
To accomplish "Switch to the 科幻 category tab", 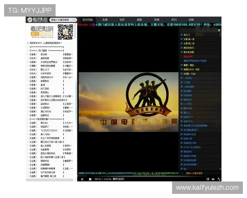I will (174, 20).
